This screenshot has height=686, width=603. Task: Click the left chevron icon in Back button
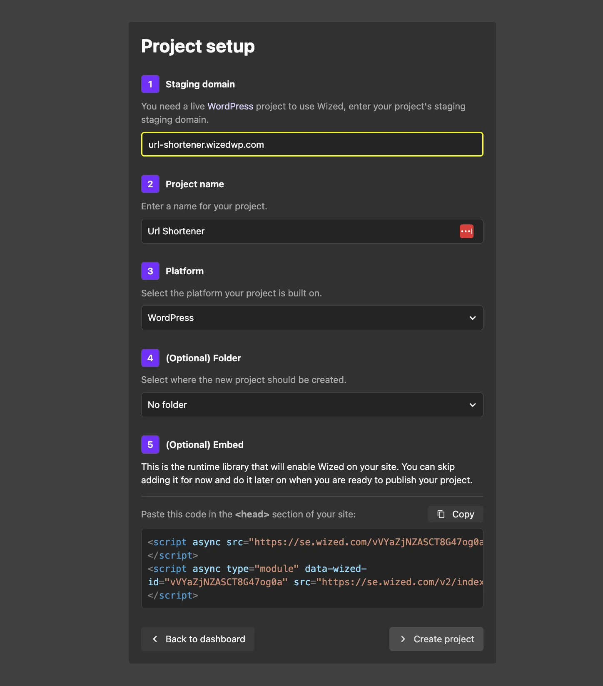pyautogui.click(x=155, y=639)
